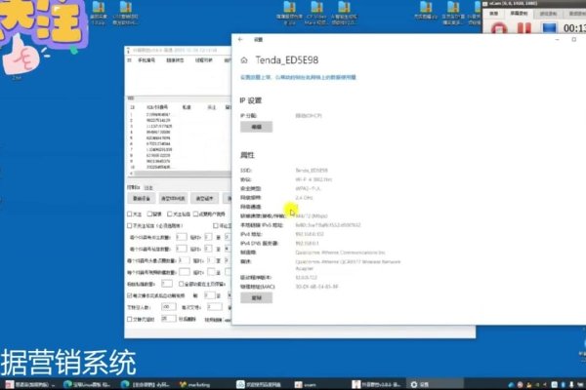Click the edit button under IP assignment
The image size is (586, 390).
point(256,127)
